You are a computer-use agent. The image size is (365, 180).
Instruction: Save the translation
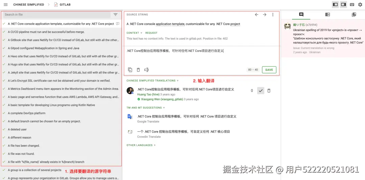(269, 70)
